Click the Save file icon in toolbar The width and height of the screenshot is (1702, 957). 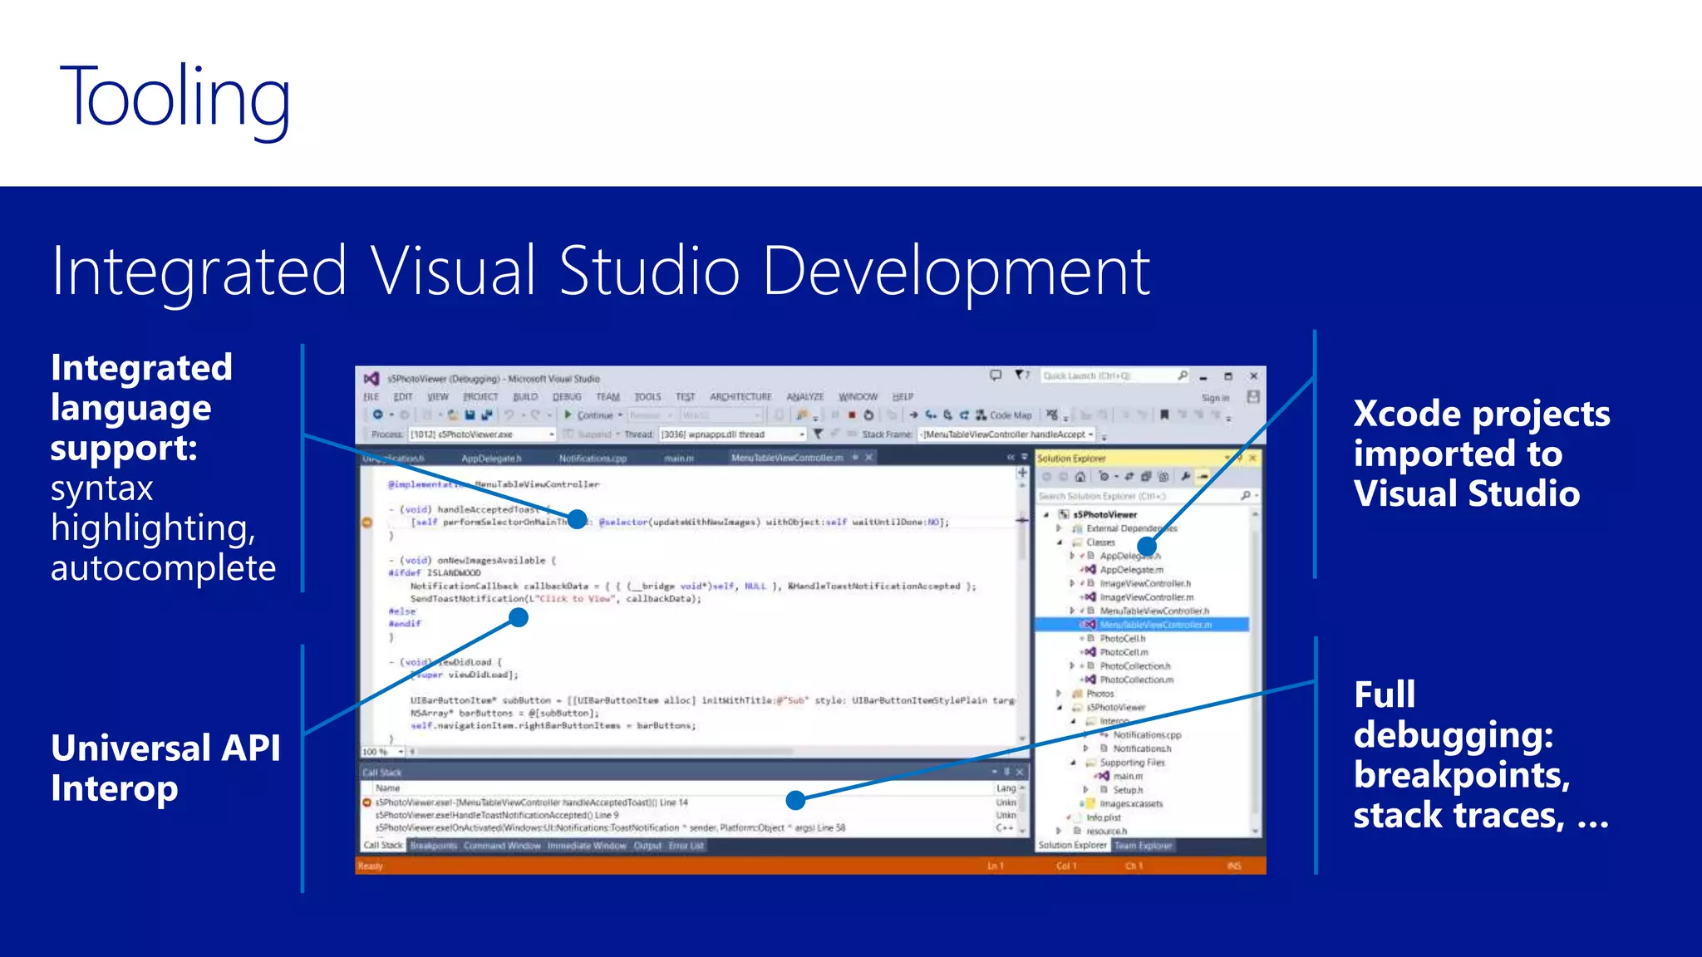point(470,415)
